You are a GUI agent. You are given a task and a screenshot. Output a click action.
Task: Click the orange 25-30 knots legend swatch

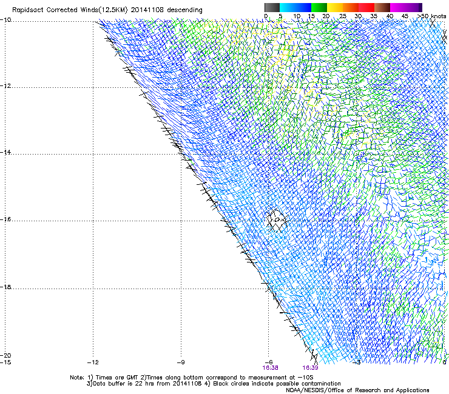pyautogui.click(x=351, y=7)
